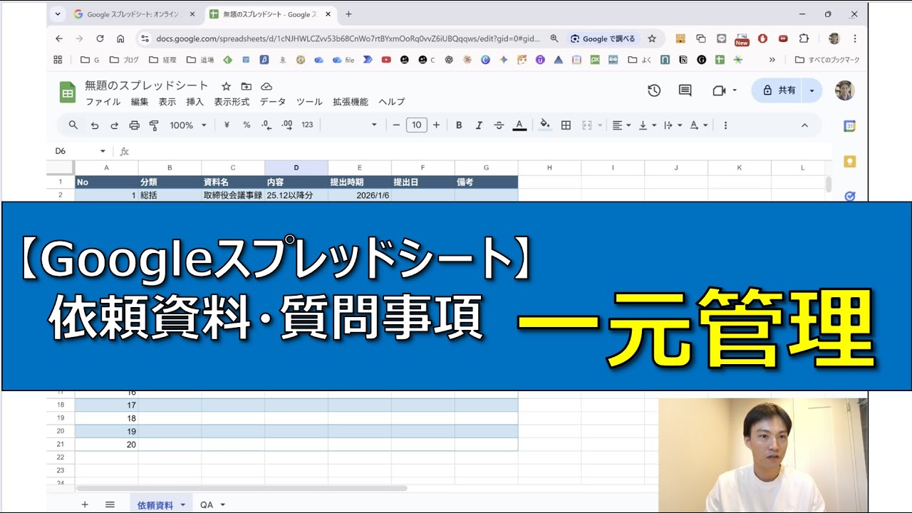Open the toolbar more options menu
This screenshot has width=912, height=513.
pyautogui.click(x=725, y=125)
